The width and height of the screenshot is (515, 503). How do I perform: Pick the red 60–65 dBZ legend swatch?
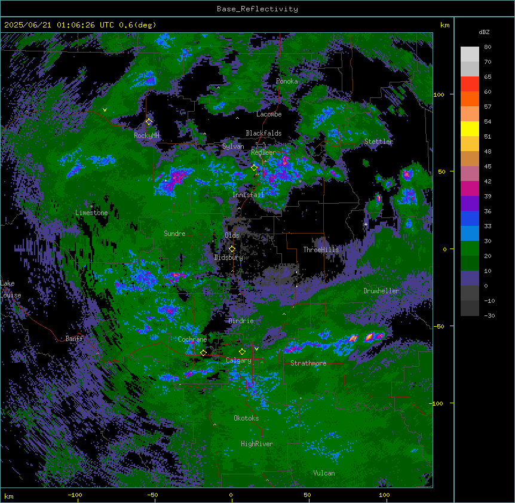click(x=470, y=84)
